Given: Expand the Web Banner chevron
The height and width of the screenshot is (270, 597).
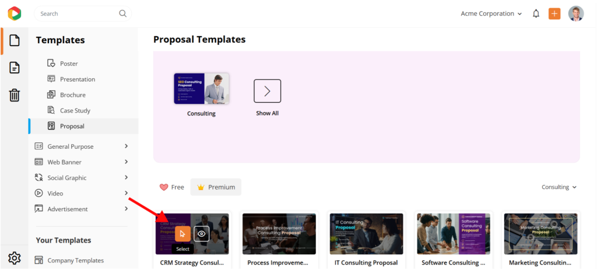Looking at the screenshot, I should pos(127,162).
